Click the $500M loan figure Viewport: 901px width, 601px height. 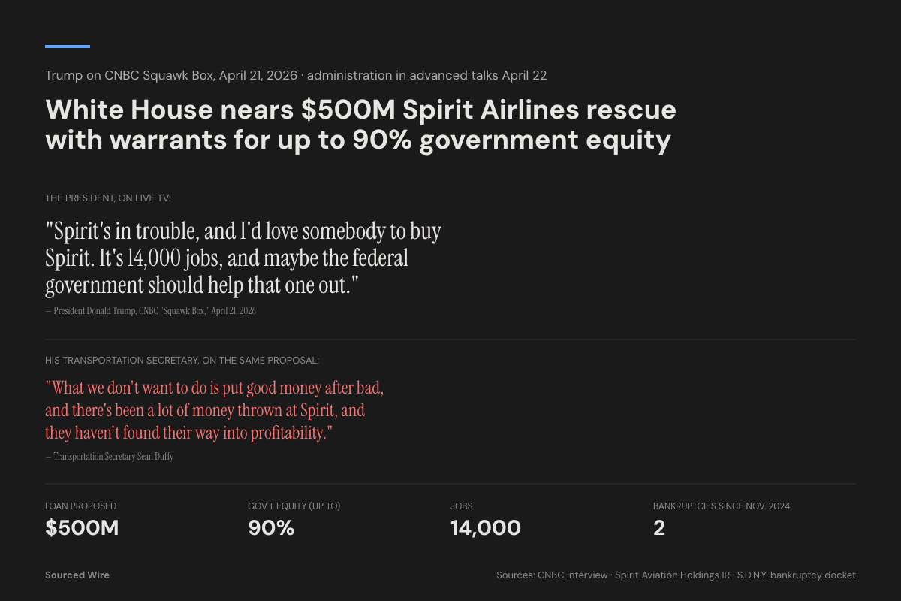(x=82, y=528)
